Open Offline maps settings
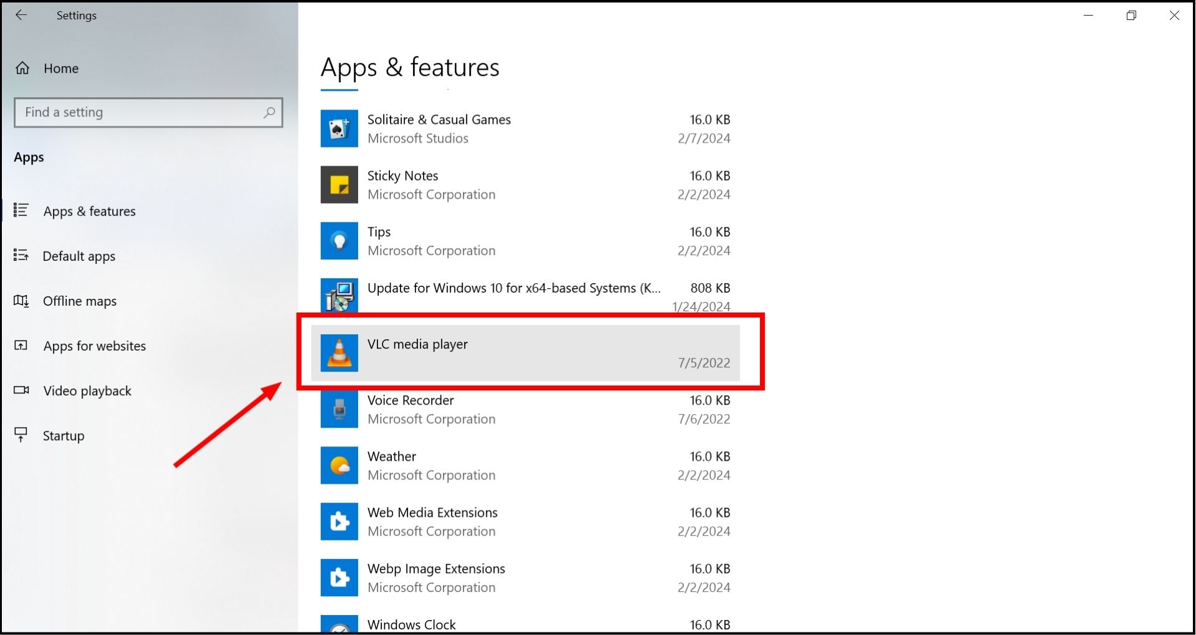The image size is (1196, 635). point(79,301)
